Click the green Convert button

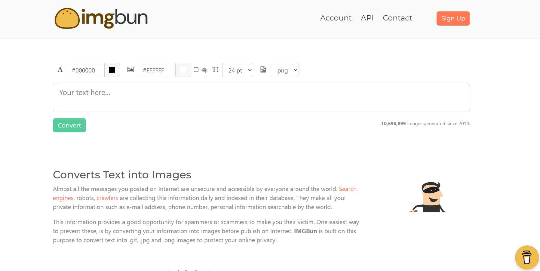[x=69, y=125]
